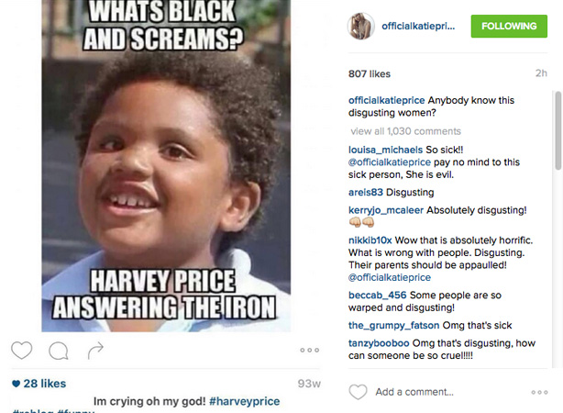Share the post with arrow icon
Screen dimensions: 563x413
[x=95, y=351]
